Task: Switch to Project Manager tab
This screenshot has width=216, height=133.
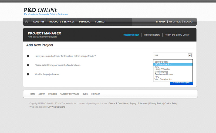Action: [x=131, y=35]
